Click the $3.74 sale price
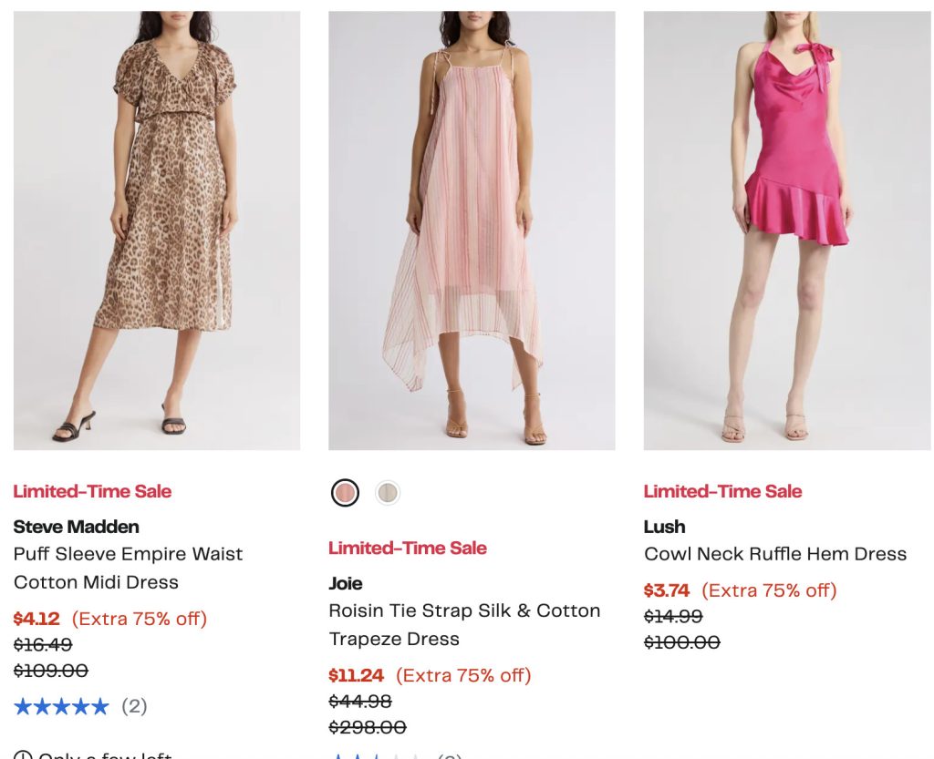Image resolution: width=934 pixels, height=759 pixels. pos(667,590)
